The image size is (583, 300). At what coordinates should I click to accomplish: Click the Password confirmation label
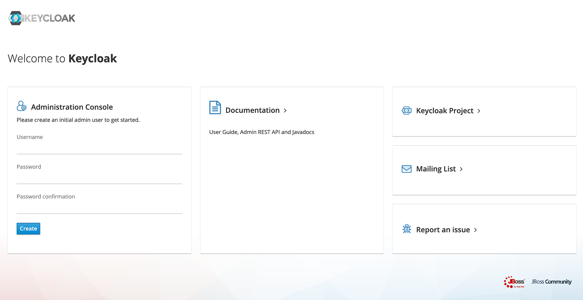[46, 196]
